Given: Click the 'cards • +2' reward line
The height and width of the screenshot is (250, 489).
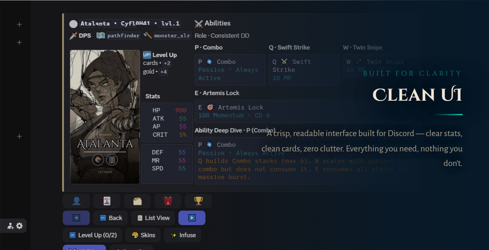Looking at the screenshot, I should pyautogui.click(x=157, y=63).
